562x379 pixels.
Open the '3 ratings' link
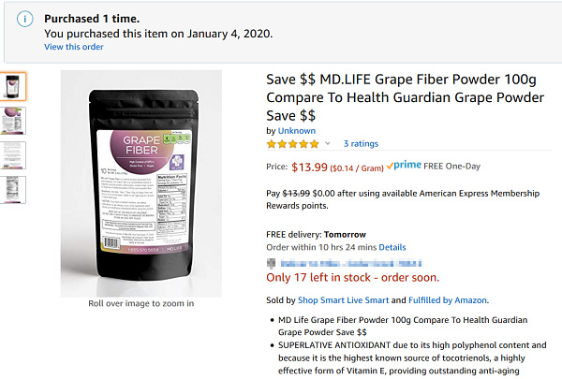pyautogui.click(x=361, y=144)
